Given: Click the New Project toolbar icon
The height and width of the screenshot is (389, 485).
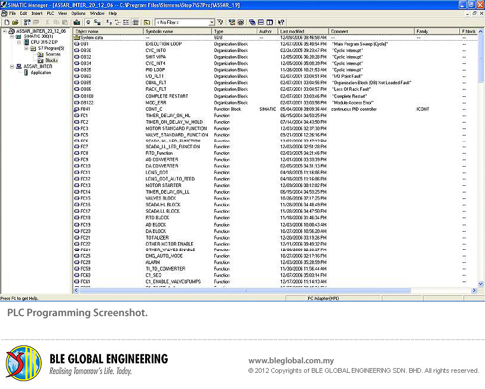Looking at the screenshot, I should coord(5,22).
